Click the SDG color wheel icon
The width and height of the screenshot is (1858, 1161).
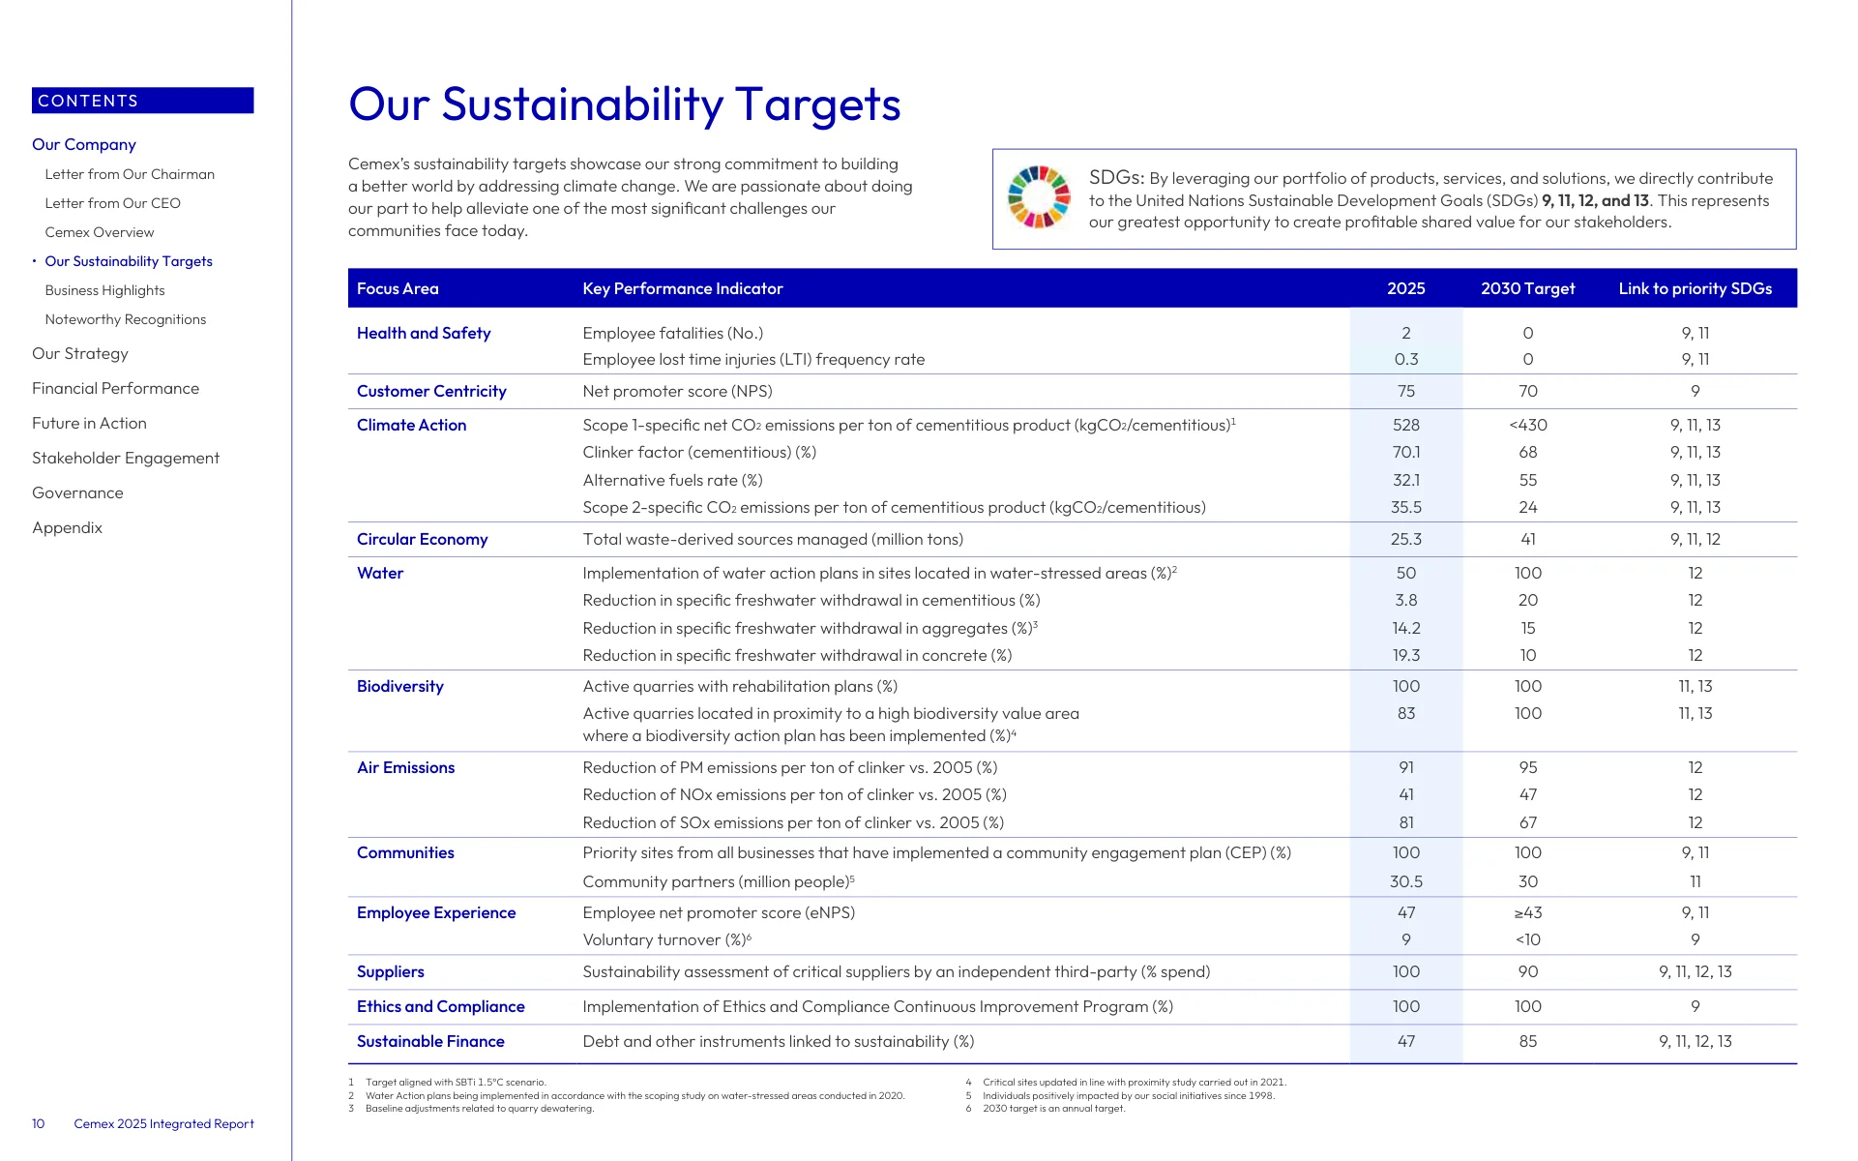[1039, 196]
